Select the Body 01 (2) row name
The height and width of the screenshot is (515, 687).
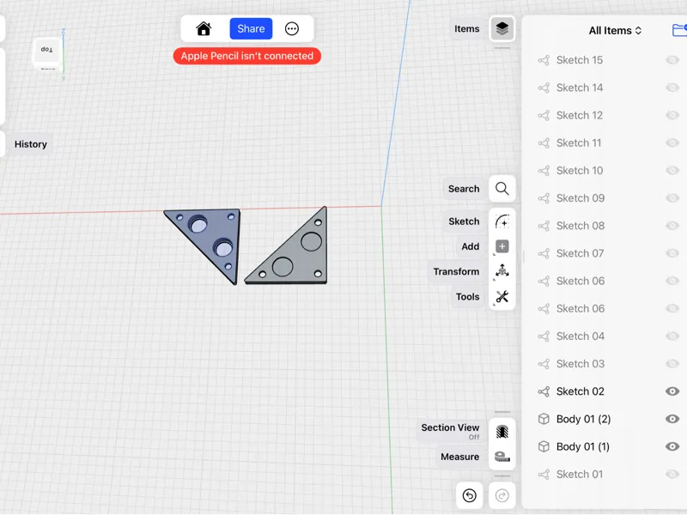tap(583, 419)
